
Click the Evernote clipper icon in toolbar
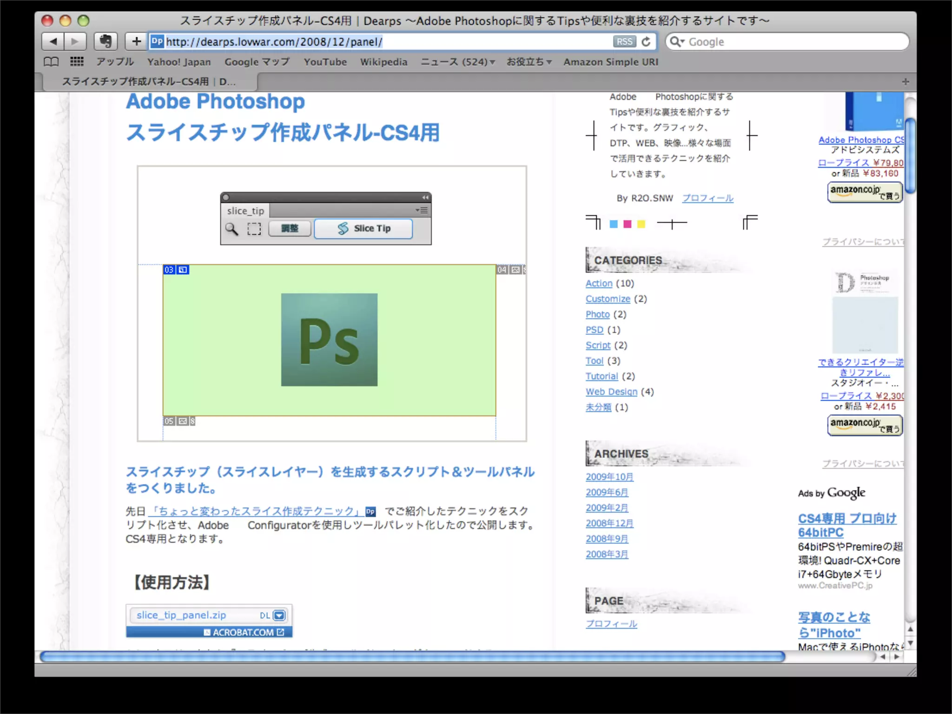(106, 42)
